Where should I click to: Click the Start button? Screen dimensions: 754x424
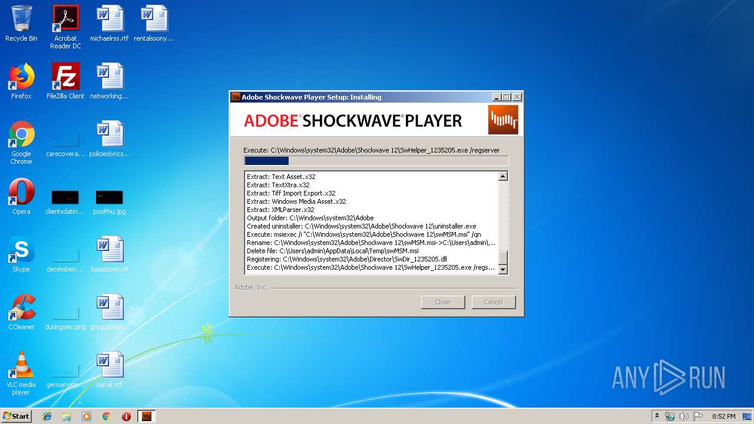(x=16, y=416)
